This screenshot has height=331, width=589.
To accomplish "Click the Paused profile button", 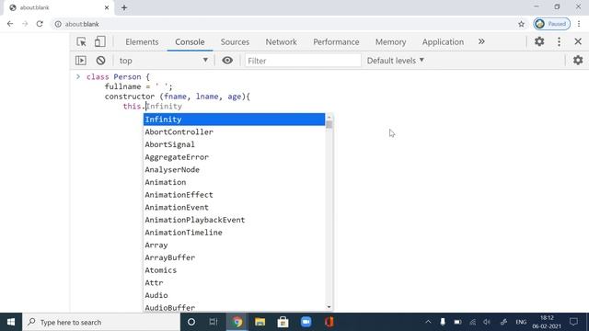I will pyautogui.click(x=552, y=24).
